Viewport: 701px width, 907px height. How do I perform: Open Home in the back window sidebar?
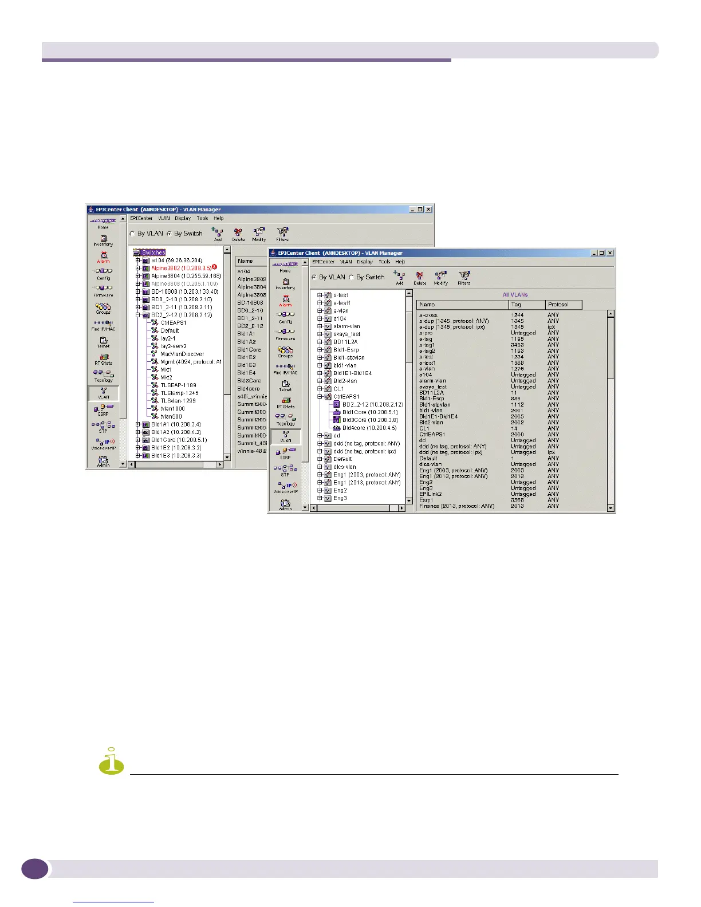pos(103,223)
